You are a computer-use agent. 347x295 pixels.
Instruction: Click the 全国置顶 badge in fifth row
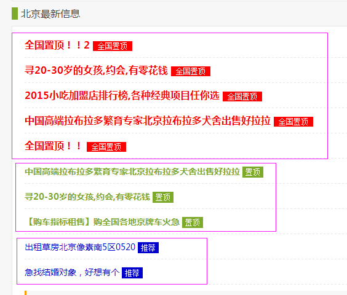click(x=106, y=147)
